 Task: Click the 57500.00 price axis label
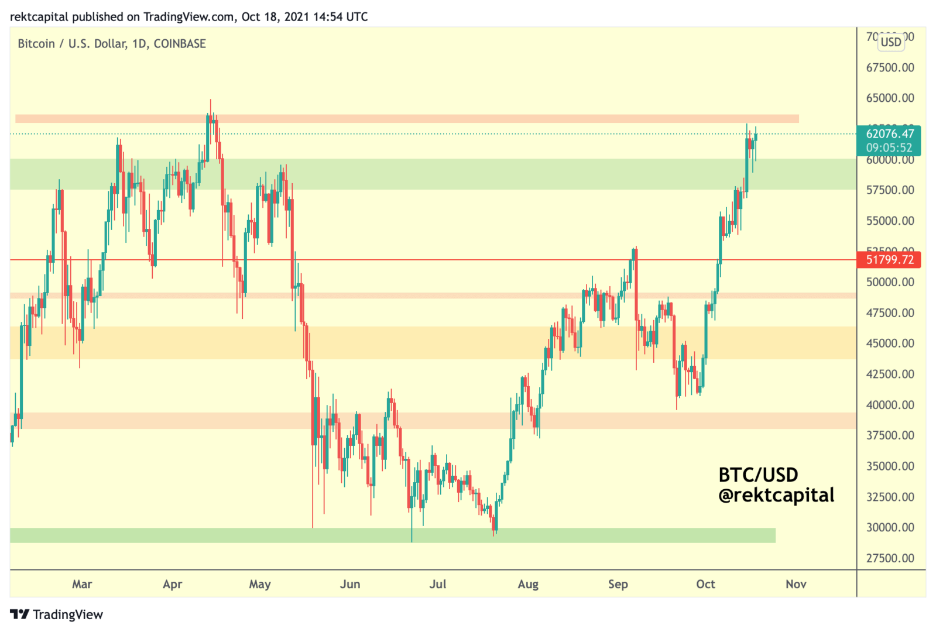[x=890, y=190]
